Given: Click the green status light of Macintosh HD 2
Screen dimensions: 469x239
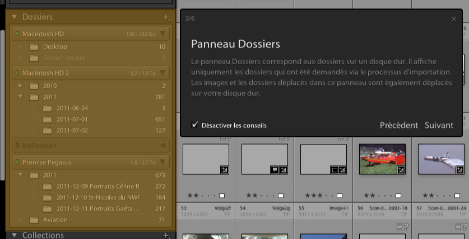Looking at the screenshot, I should [17, 73].
